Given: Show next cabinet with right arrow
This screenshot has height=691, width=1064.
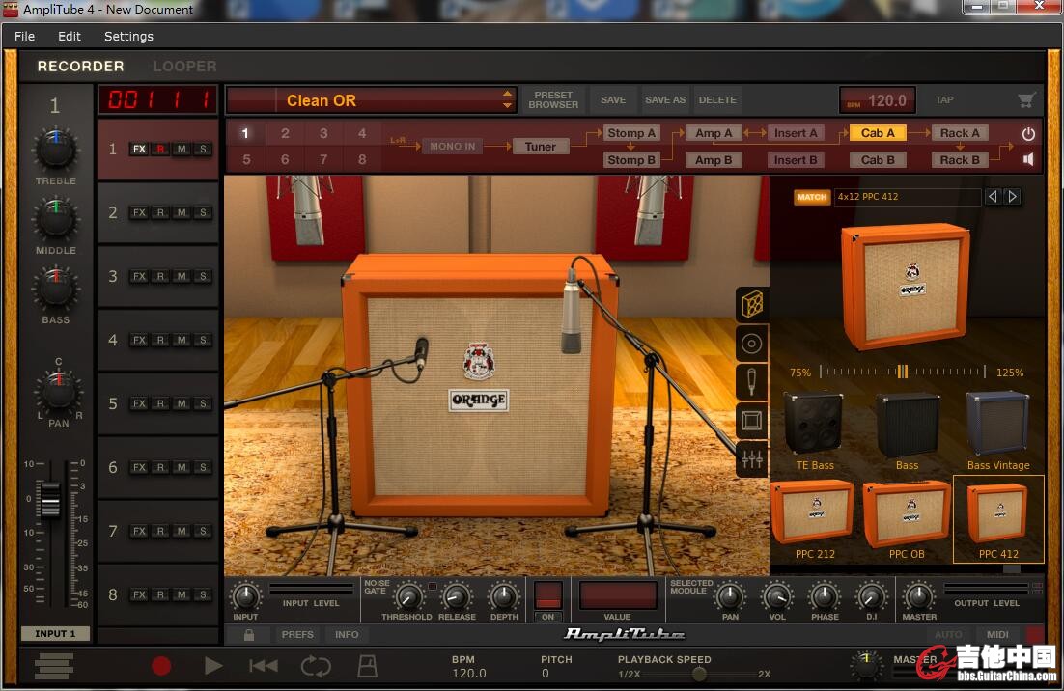Looking at the screenshot, I should 1013,197.
